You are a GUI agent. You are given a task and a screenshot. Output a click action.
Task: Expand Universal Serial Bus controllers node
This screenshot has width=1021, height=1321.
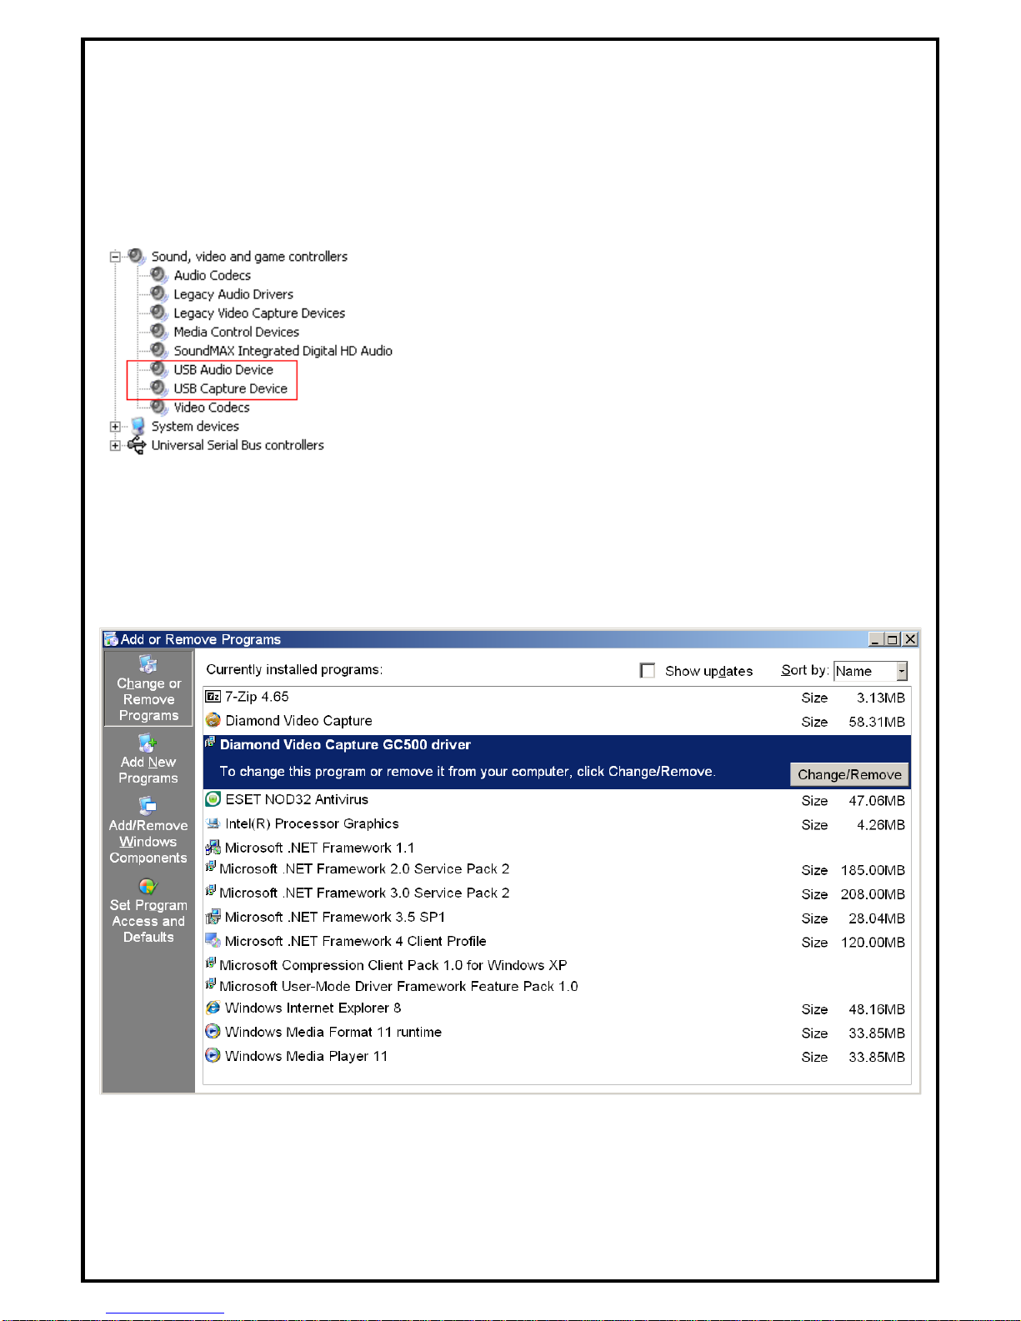[115, 446]
